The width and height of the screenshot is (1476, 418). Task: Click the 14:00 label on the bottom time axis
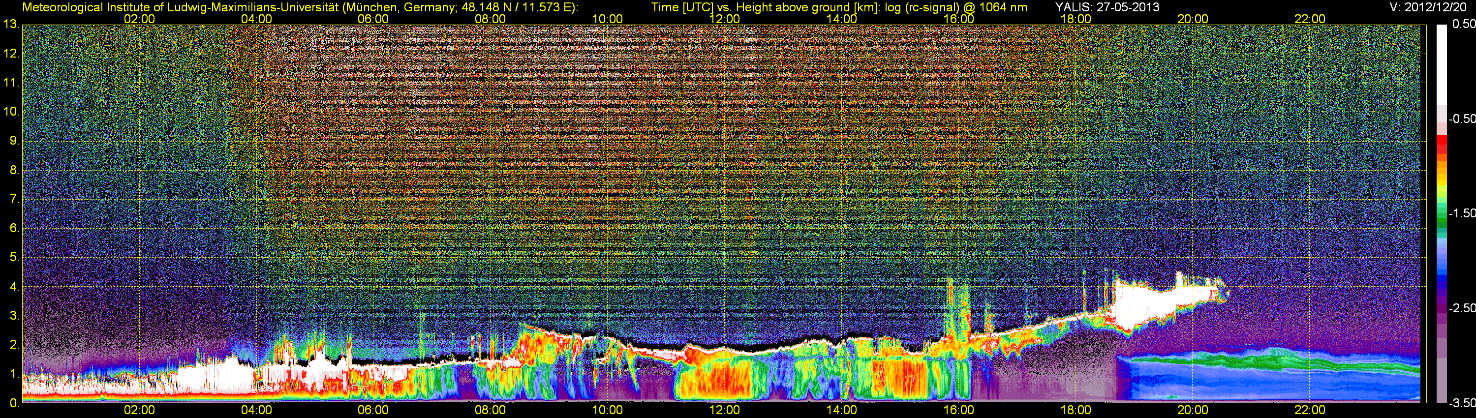point(842,410)
